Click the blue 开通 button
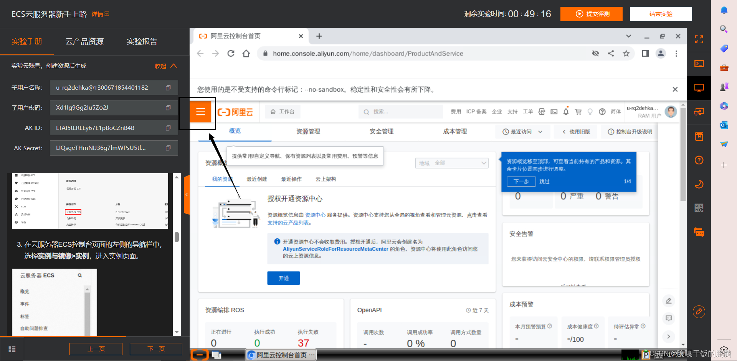Screen dimensions: 737x361 pyautogui.click(x=284, y=278)
